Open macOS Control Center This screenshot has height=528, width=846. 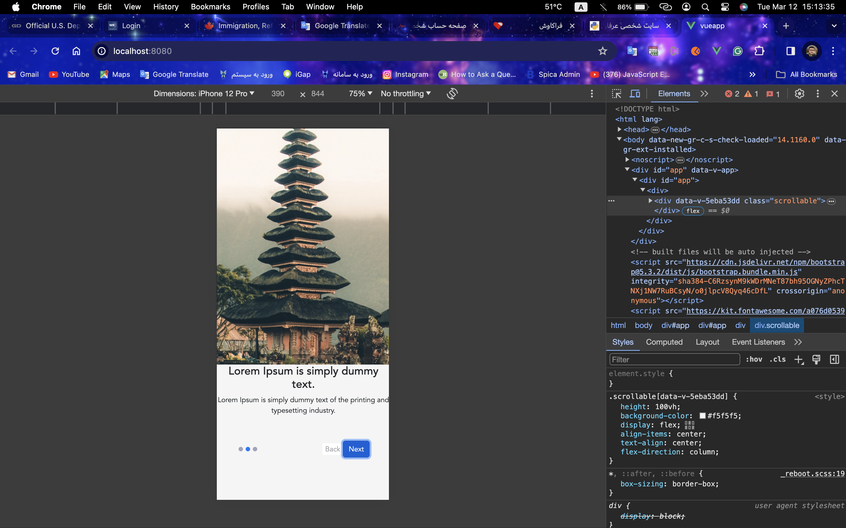(x=725, y=7)
